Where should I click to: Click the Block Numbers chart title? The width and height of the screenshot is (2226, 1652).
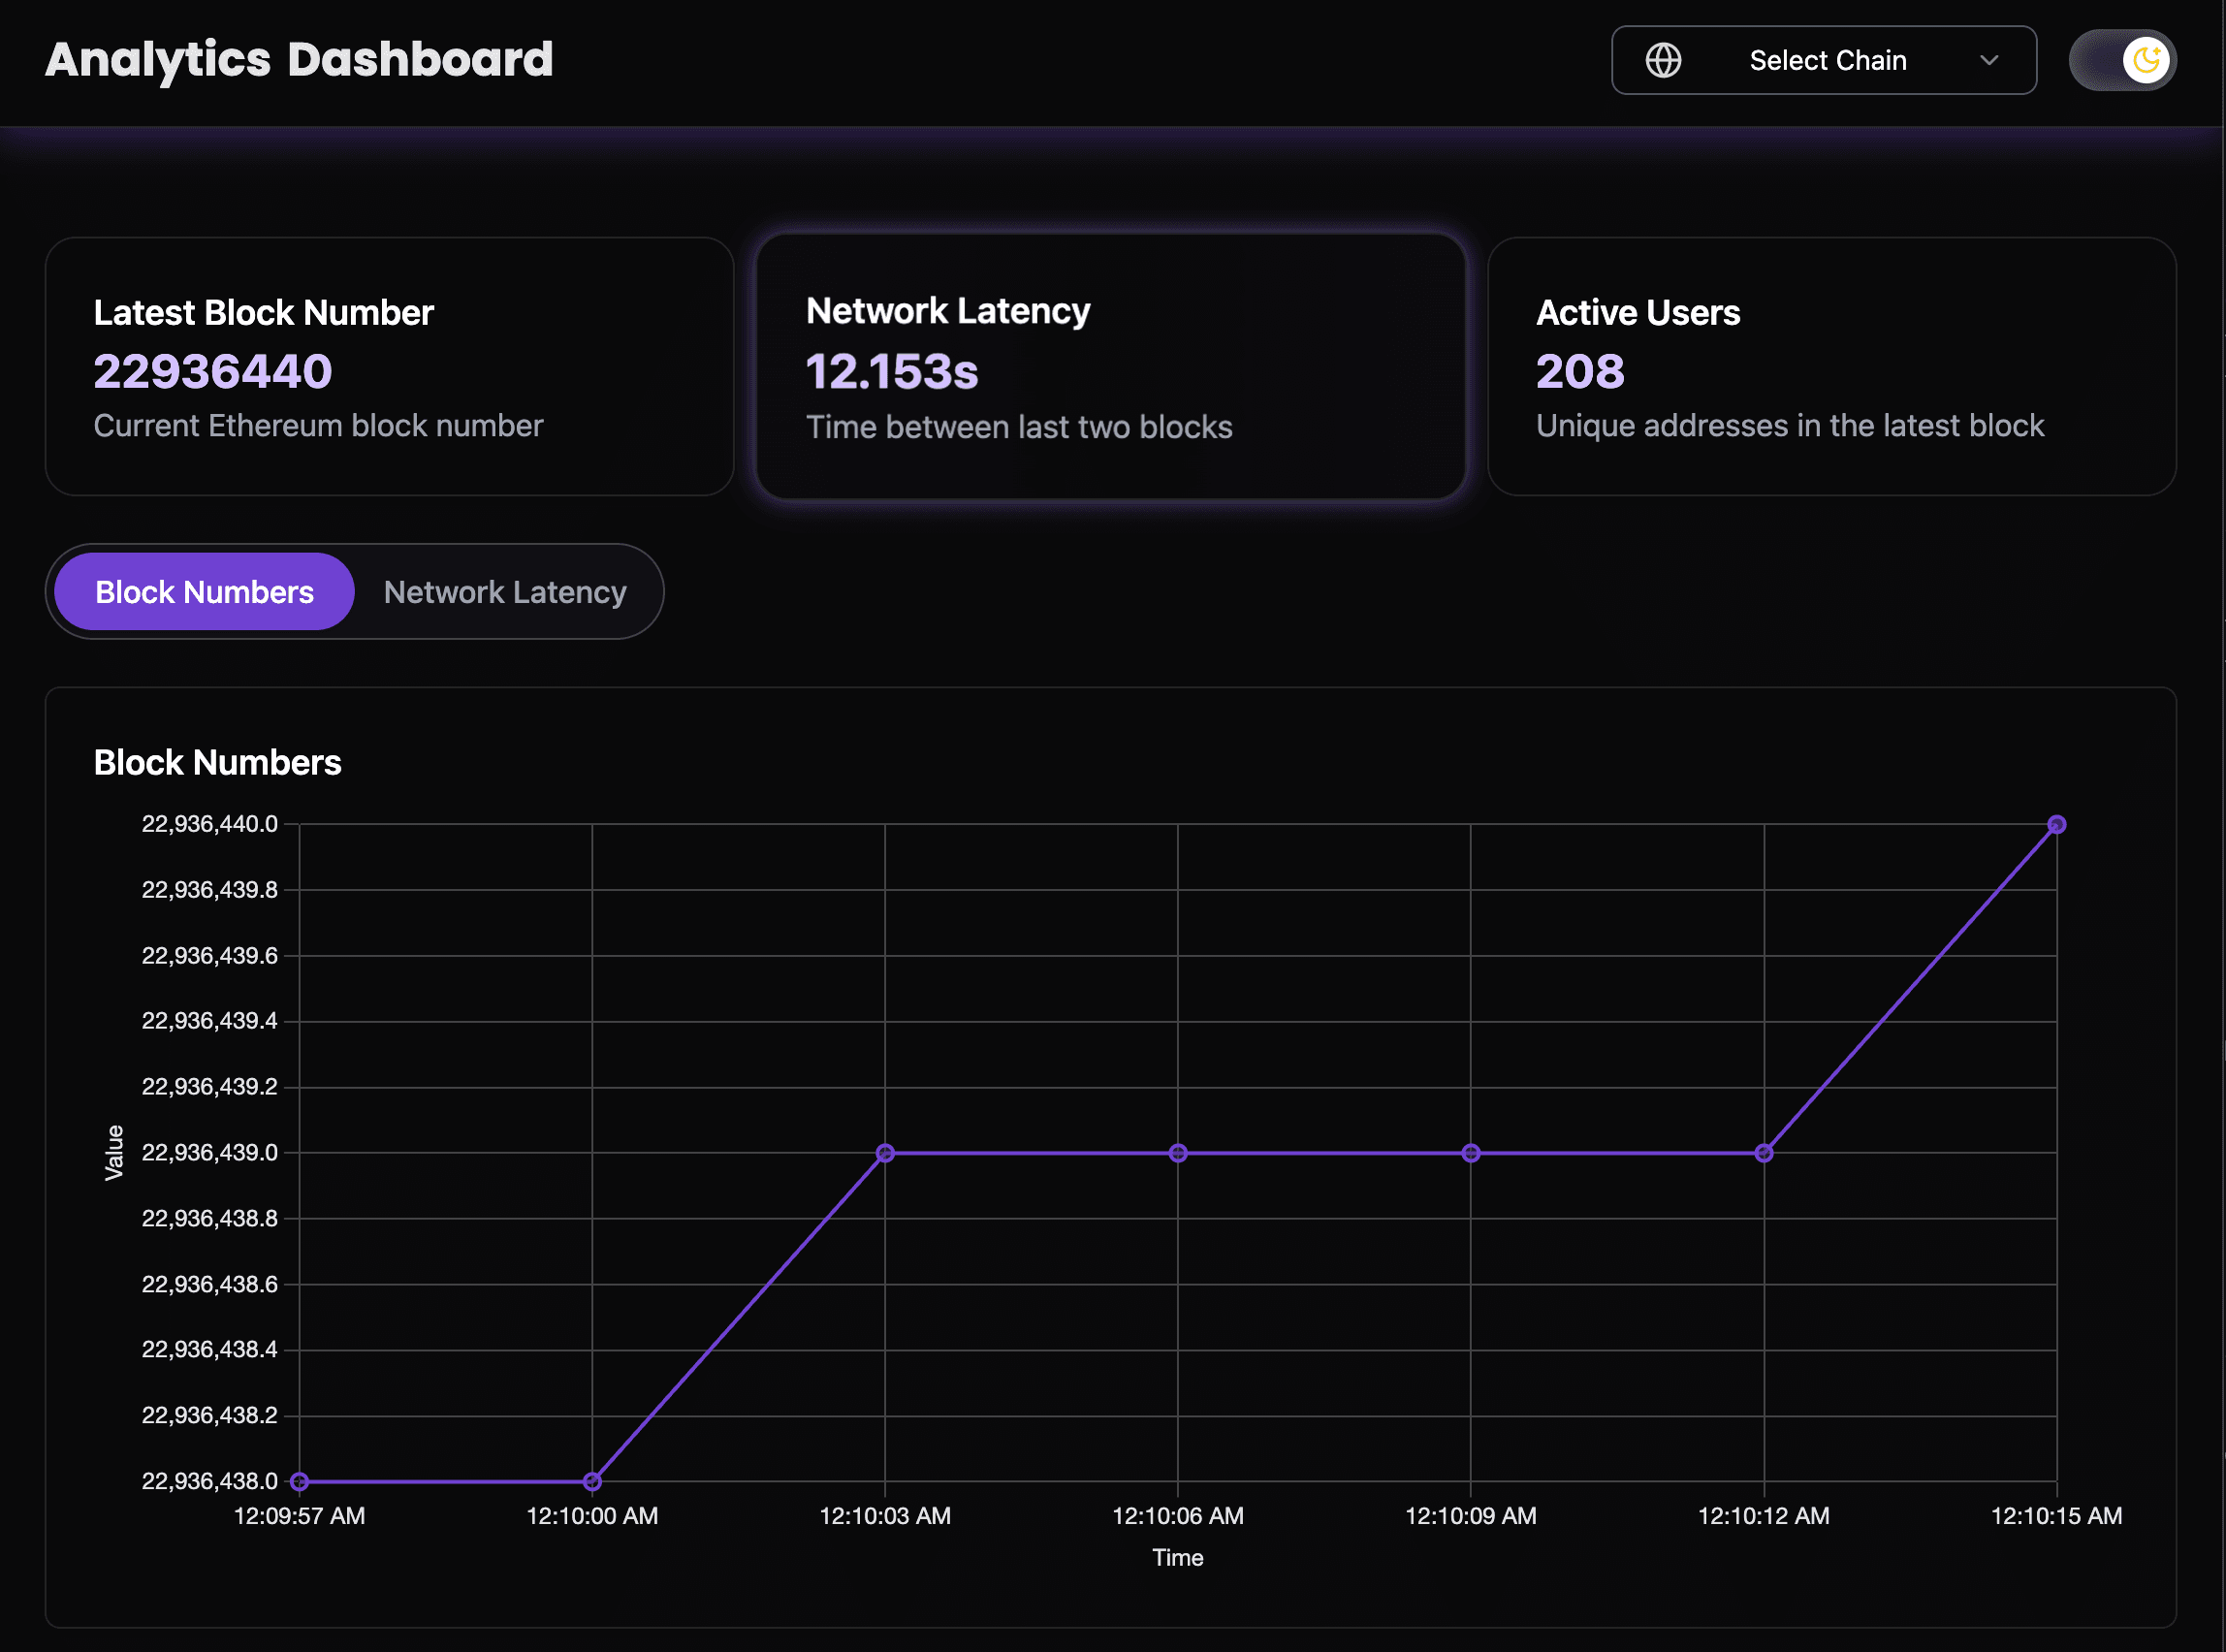218,761
